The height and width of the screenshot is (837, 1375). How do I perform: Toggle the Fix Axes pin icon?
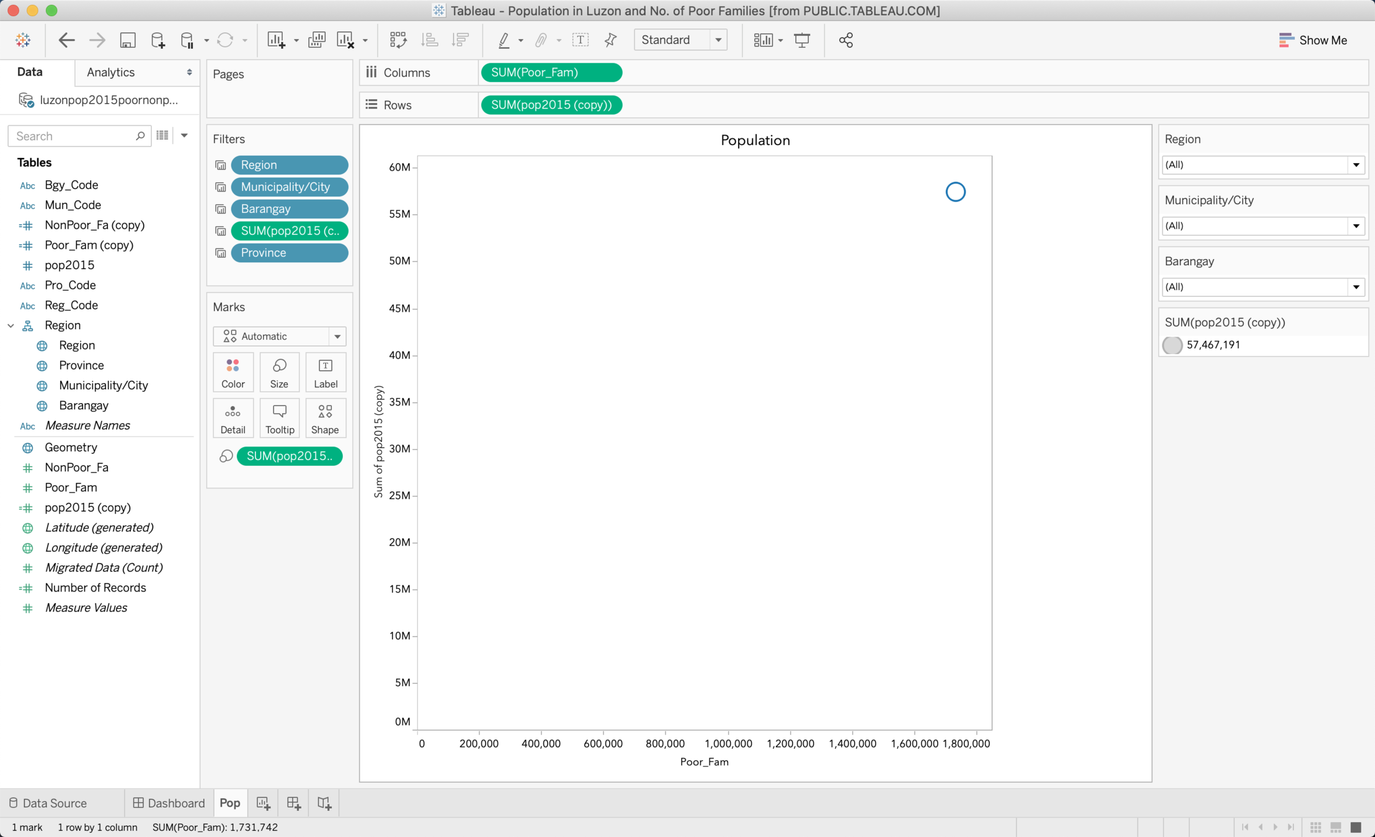tap(610, 40)
